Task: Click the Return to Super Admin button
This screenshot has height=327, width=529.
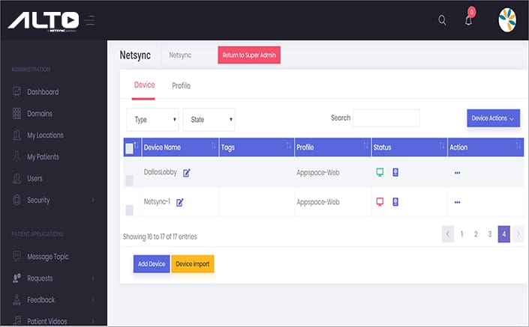Action: (x=249, y=55)
